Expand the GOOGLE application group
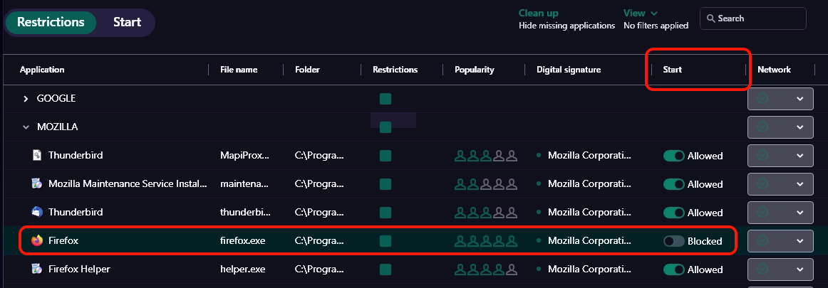The width and height of the screenshot is (828, 288). point(26,98)
